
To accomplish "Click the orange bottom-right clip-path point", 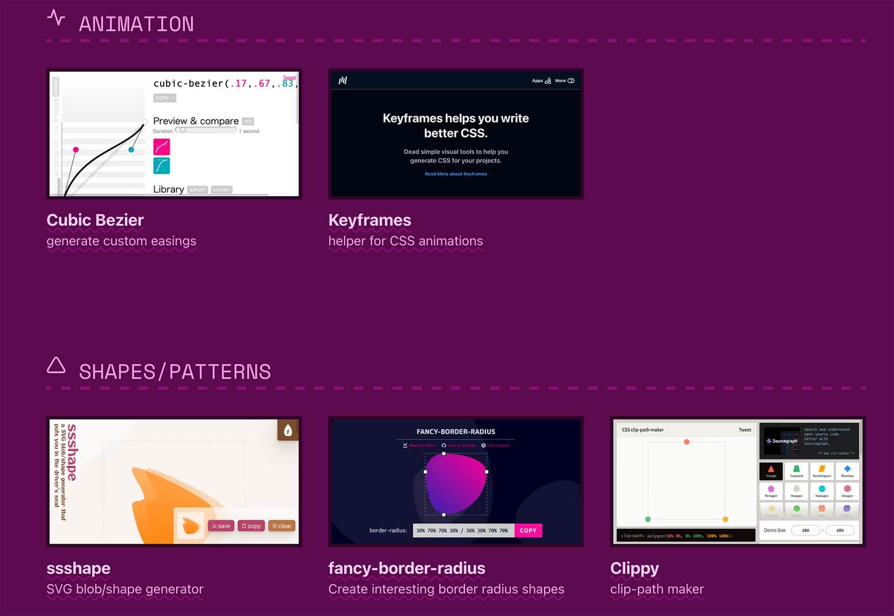I will tap(725, 519).
